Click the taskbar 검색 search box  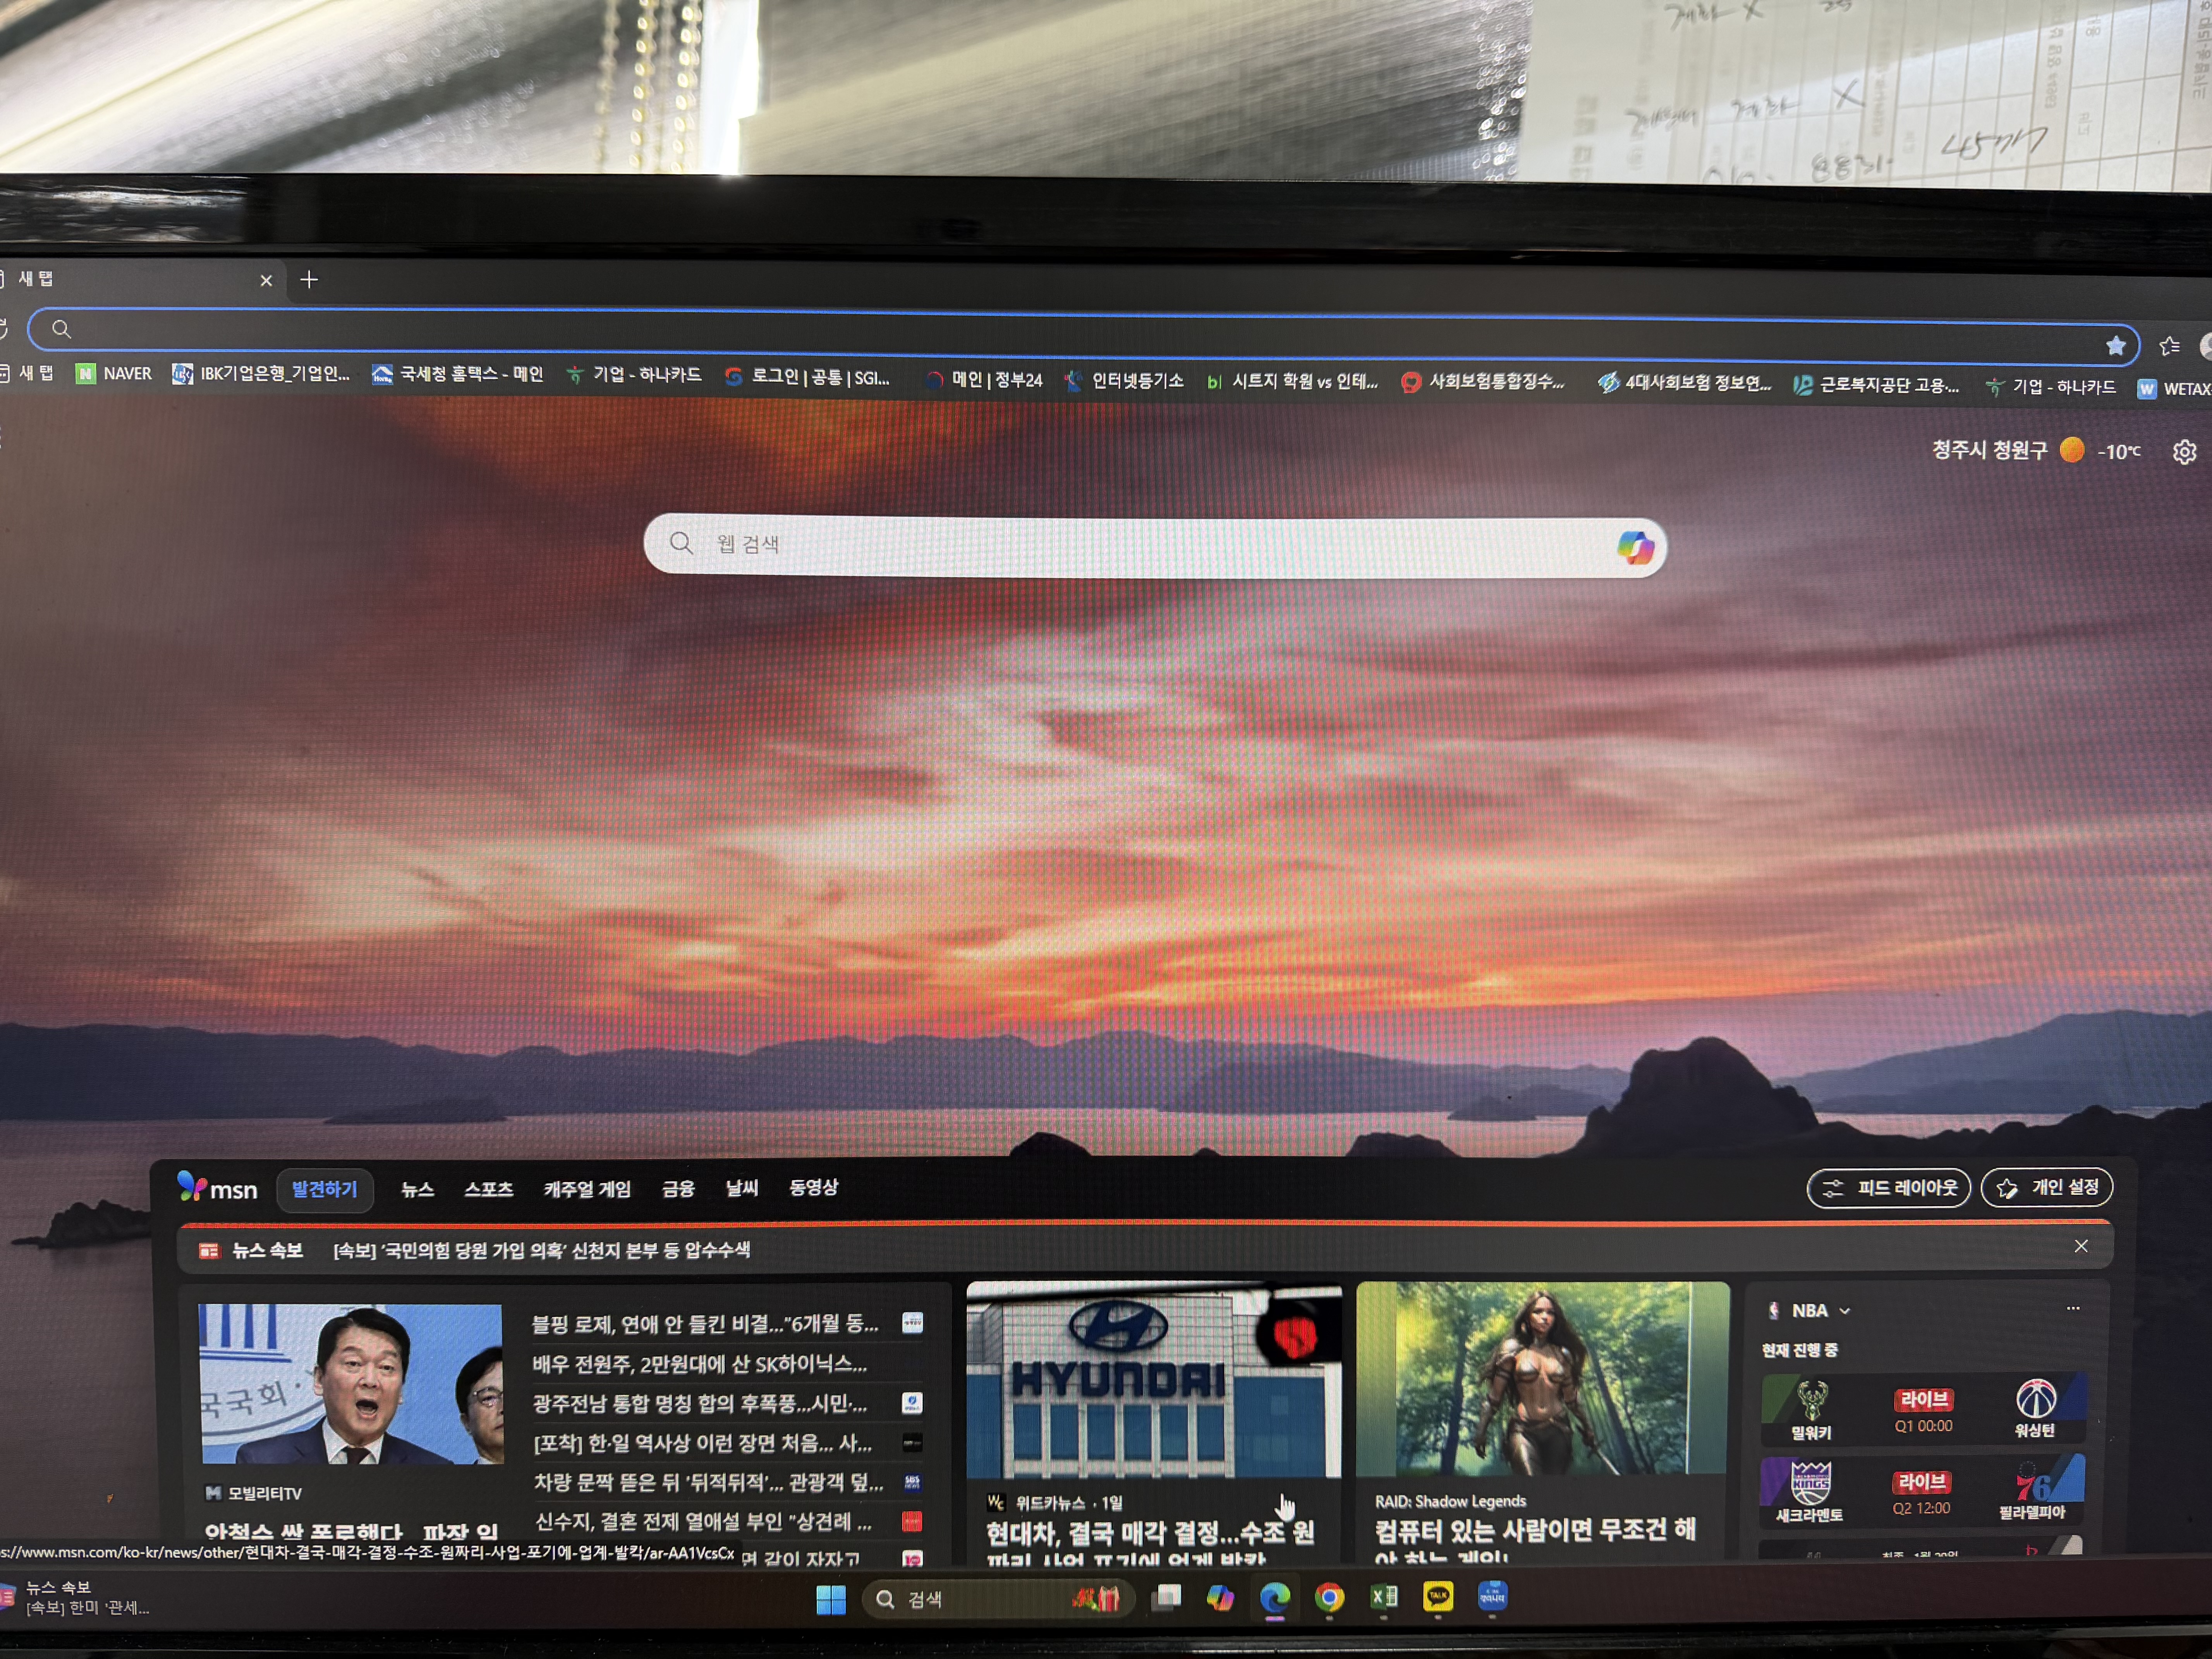(998, 1599)
